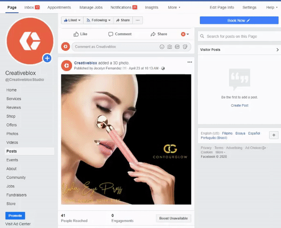Click the Boost Unavailable button
Image resolution: width=281 pixels, height=228 pixels.
(x=173, y=218)
